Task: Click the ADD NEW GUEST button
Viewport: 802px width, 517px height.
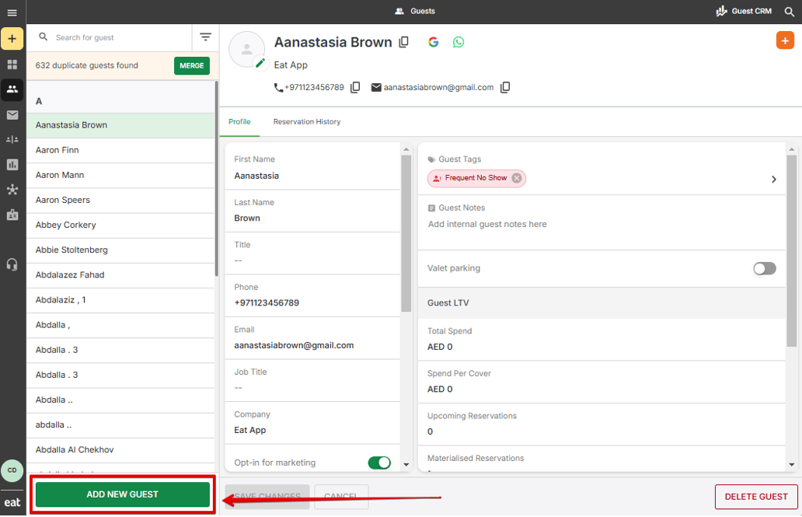Action: (123, 494)
